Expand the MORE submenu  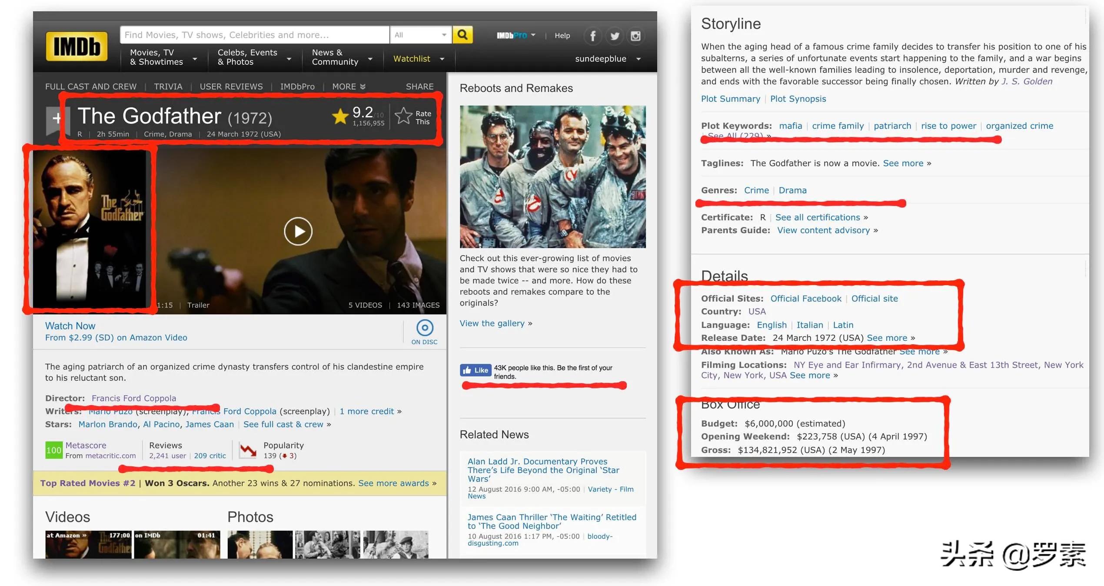point(349,87)
